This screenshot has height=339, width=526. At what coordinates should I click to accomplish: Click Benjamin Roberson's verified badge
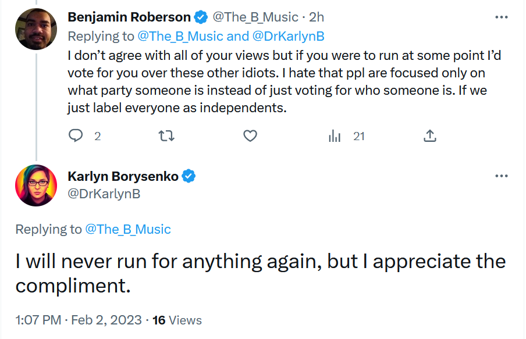[x=201, y=17]
